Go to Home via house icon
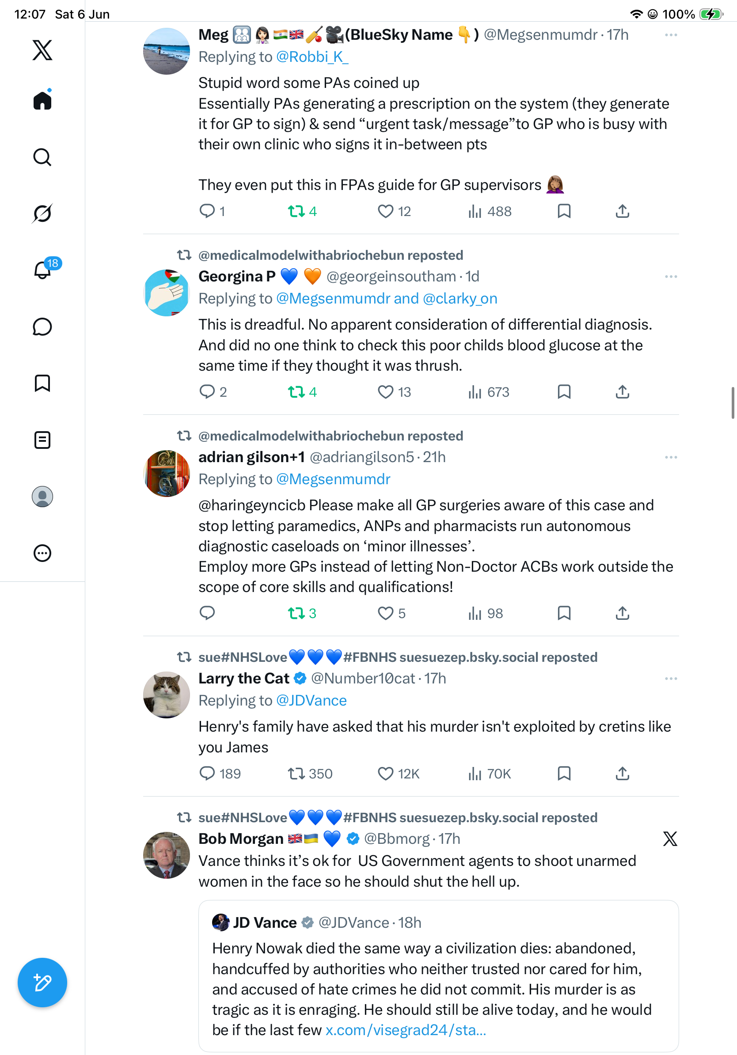 click(x=42, y=100)
